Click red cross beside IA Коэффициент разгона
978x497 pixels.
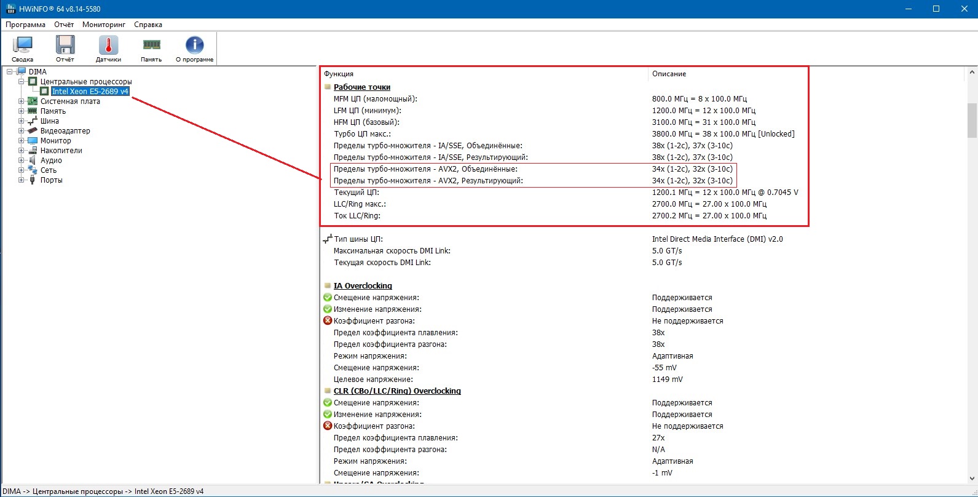[328, 321]
